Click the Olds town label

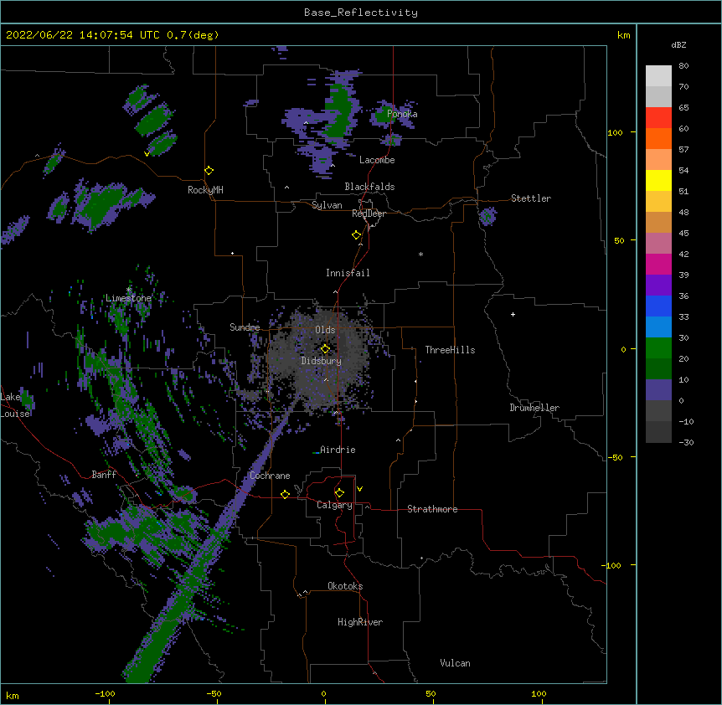[x=325, y=330]
